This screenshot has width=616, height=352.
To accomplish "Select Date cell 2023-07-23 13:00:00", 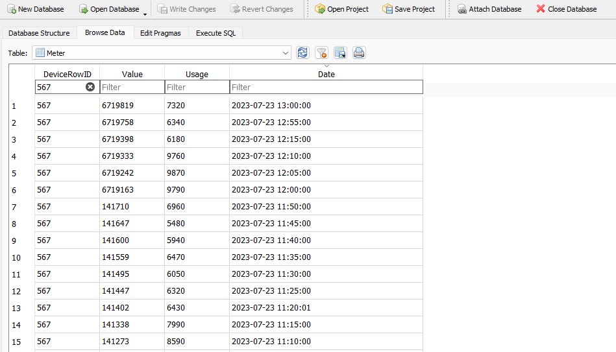I will tap(326, 105).
